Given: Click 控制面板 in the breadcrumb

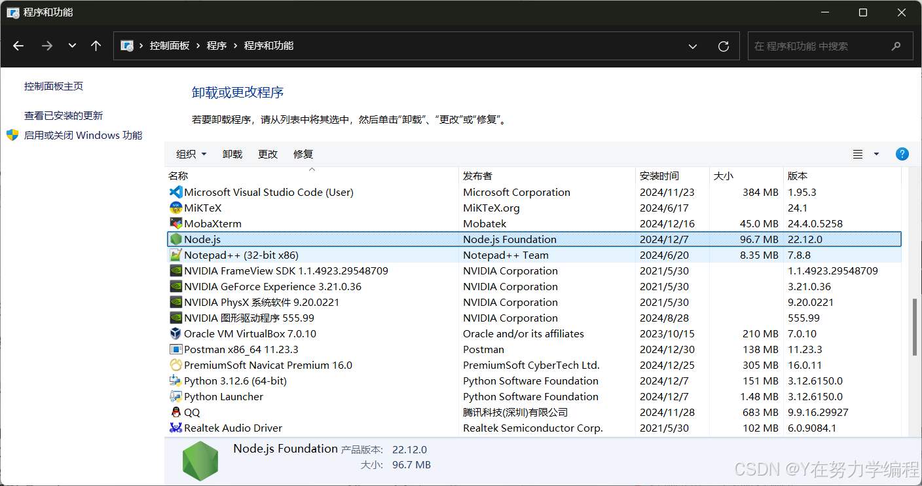Looking at the screenshot, I should coord(170,46).
